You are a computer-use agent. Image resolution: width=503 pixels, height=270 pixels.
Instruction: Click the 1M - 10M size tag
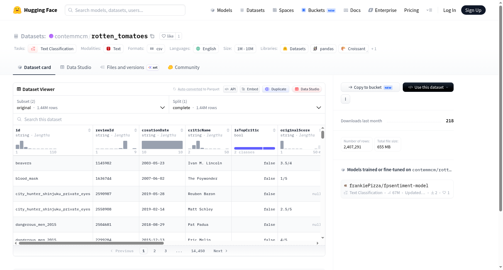pyautogui.click(x=245, y=49)
